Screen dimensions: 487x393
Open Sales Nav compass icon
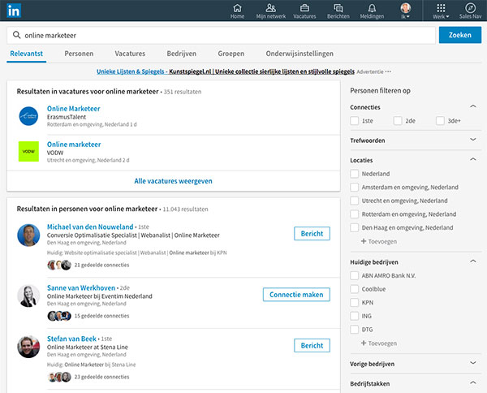tap(470, 11)
